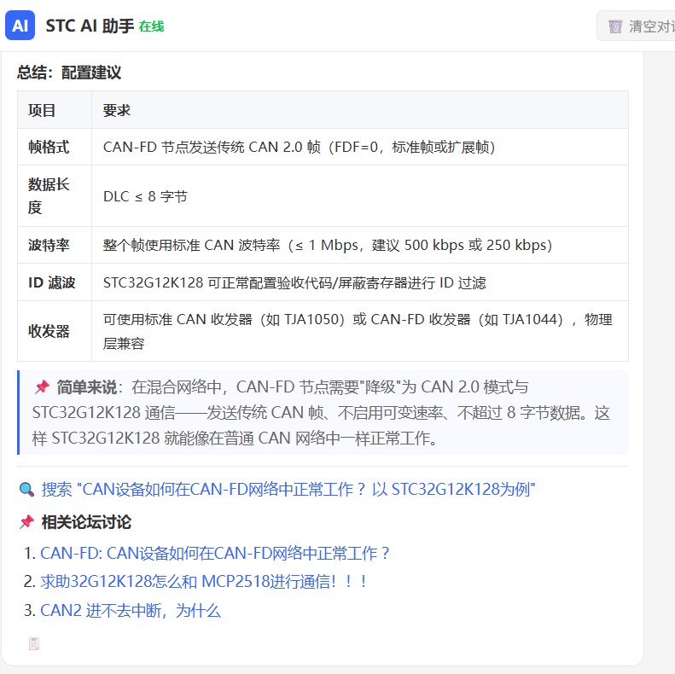Click the blue AI assistant logo icon
The image size is (675, 674).
tap(20, 26)
